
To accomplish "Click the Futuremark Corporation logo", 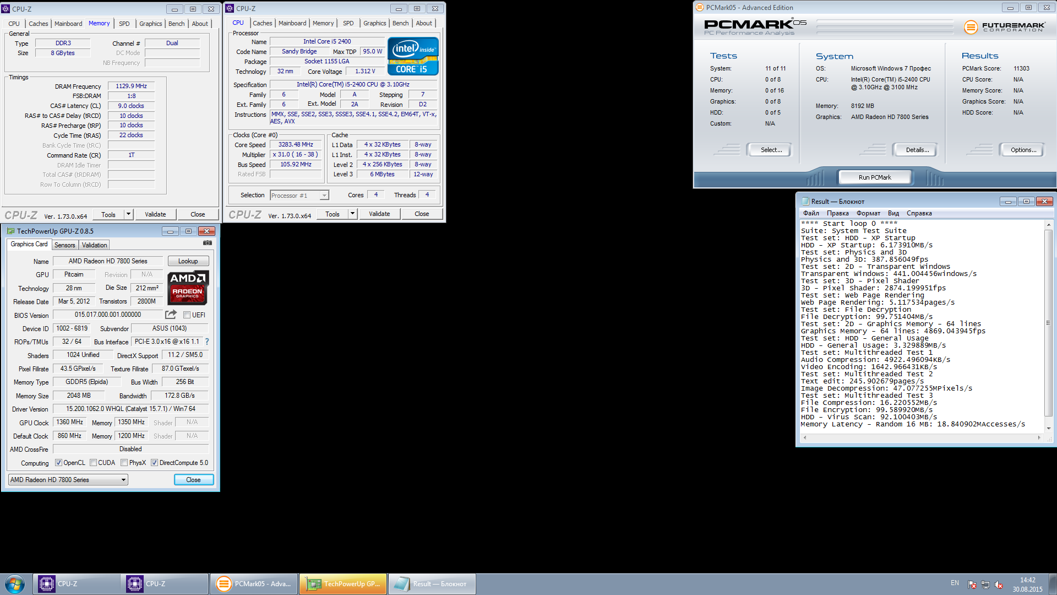I will pos(1004,26).
